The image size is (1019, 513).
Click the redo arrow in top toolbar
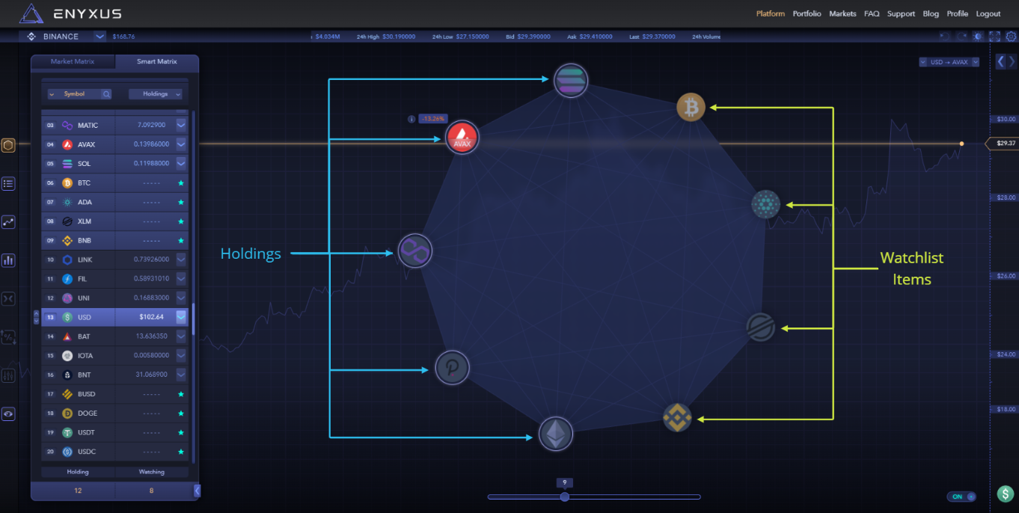(961, 36)
